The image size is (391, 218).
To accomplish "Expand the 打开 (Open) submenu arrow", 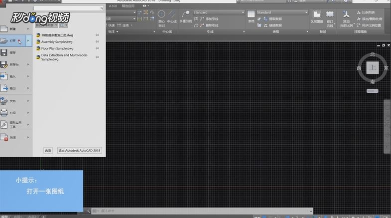I will [x=28, y=41].
